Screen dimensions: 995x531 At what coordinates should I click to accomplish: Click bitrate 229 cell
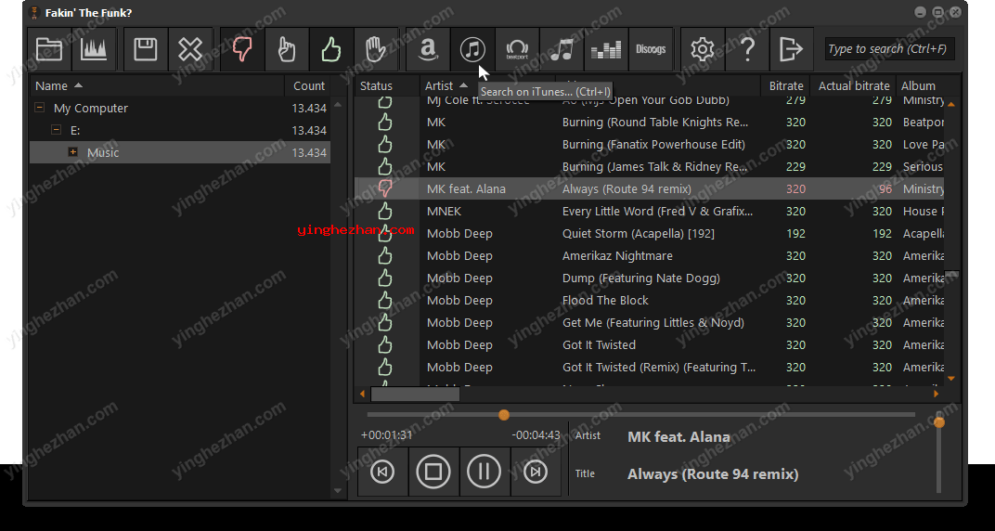coord(795,167)
